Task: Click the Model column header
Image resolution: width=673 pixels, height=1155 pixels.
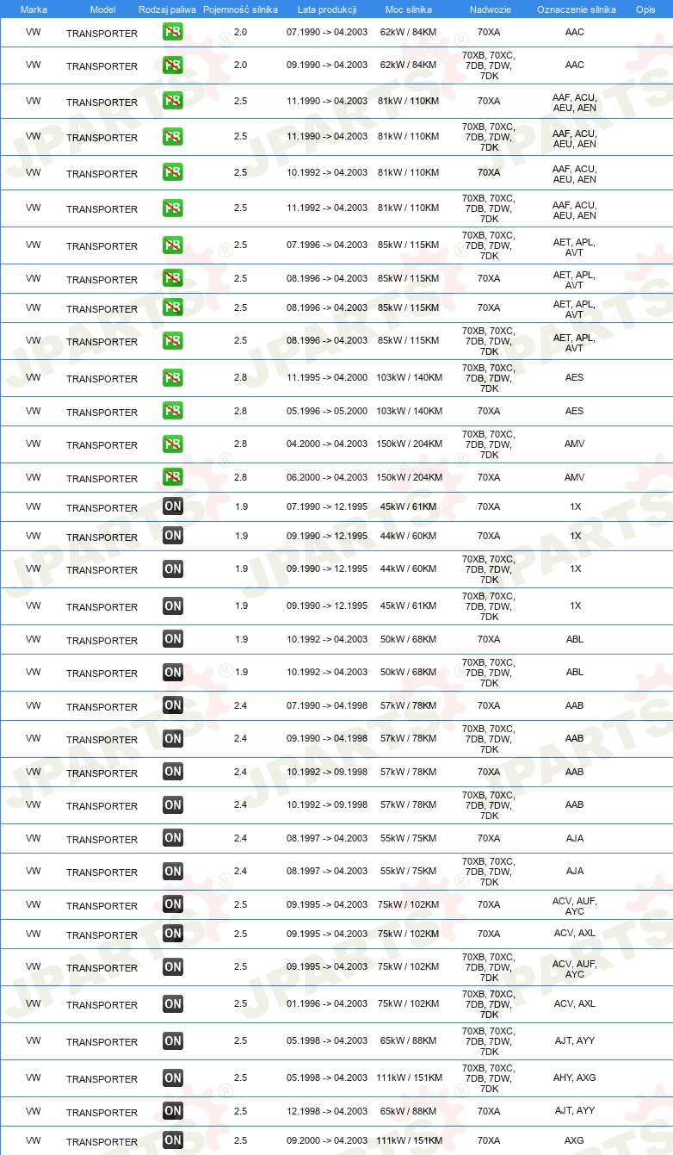Action: pos(102,9)
